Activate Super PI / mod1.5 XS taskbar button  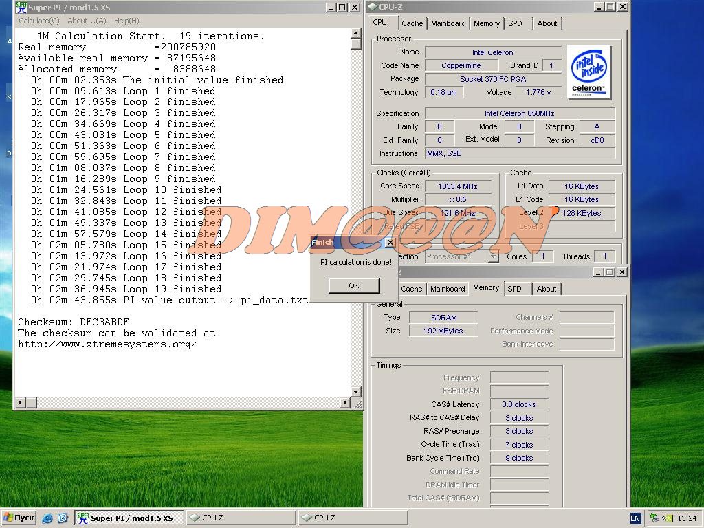click(x=129, y=518)
